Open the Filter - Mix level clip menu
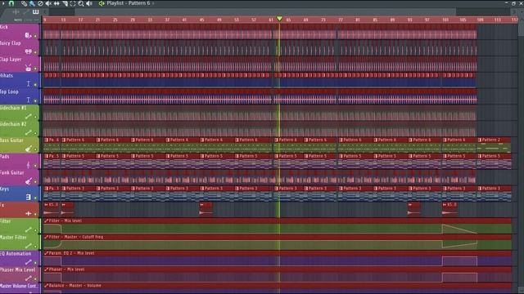The image size is (524, 294). click(x=47, y=220)
